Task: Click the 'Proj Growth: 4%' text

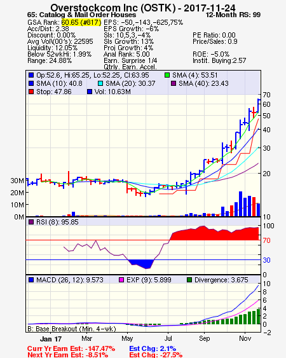Action: tap(128, 48)
